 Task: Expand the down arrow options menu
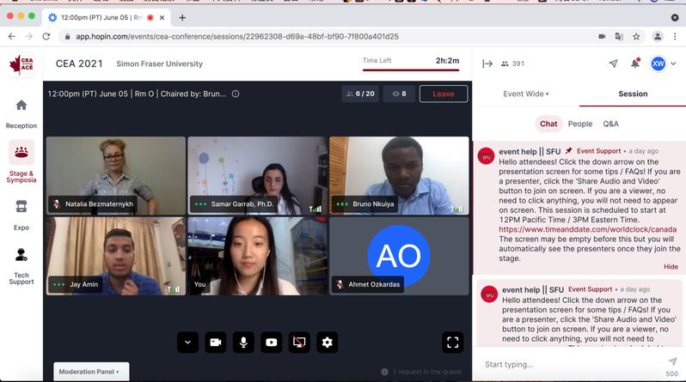(187, 342)
